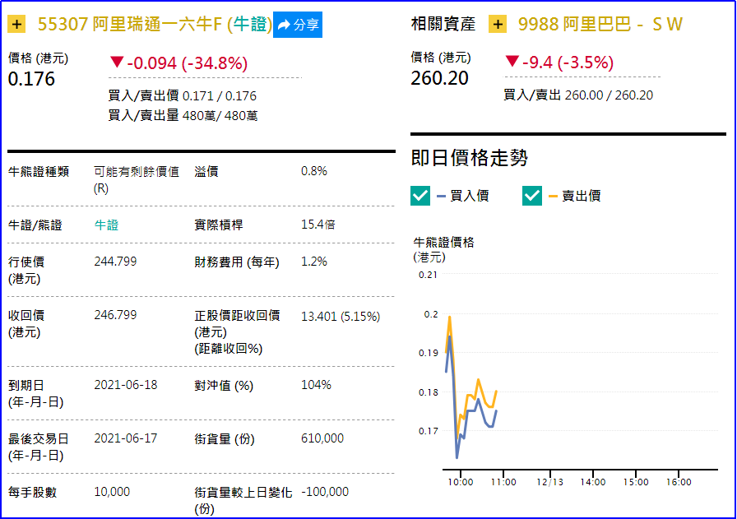
Task: Click the 10:00 tick on chart axis
Action: 460,482
